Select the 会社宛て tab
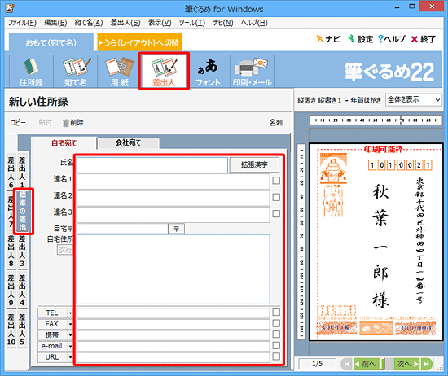 click(128, 142)
